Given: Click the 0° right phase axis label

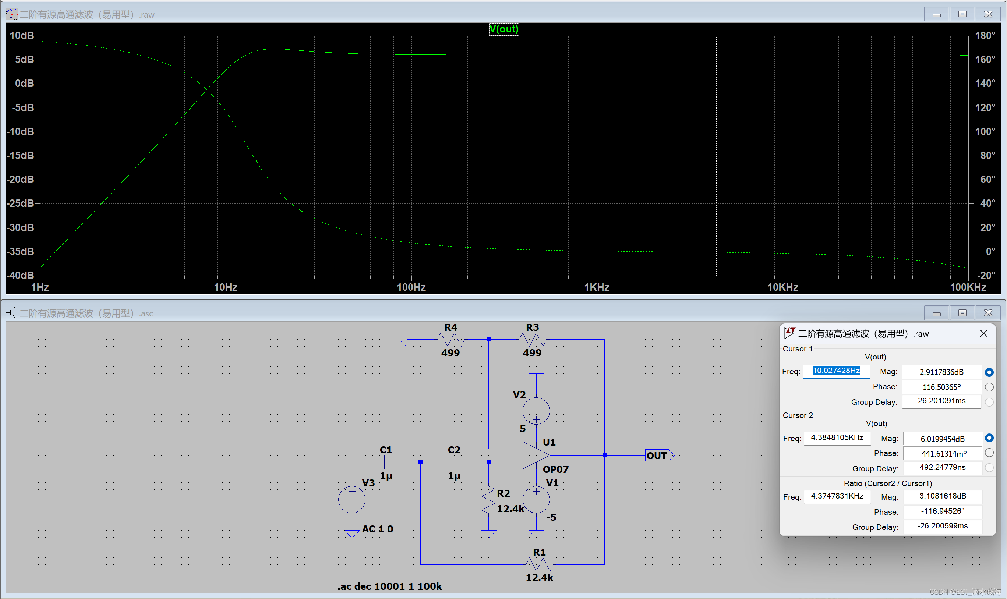Looking at the screenshot, I should [990, 251].
